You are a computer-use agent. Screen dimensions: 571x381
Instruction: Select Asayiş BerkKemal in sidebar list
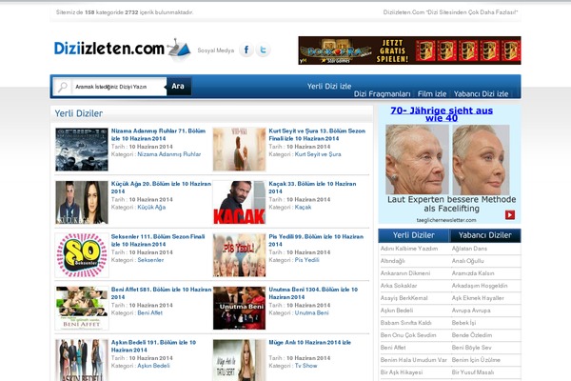[x=404, y=298]
